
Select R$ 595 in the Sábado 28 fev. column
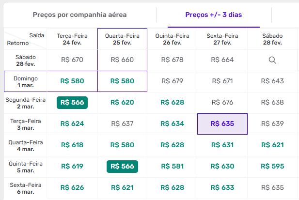pyautogui.click(x=272, y=166)
